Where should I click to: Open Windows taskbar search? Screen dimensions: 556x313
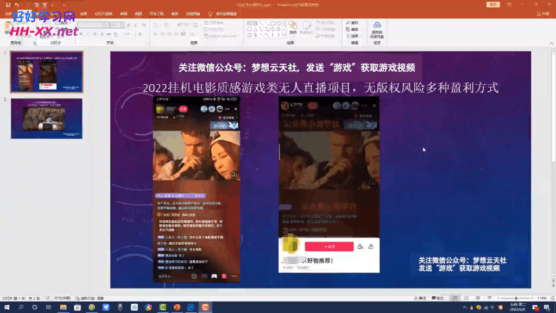[x=21, y=308]
